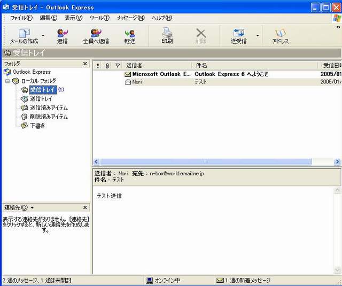342x286 pixels.
Task: Click the 転送 (Forward) toolbar icon
Action: [130, 33]
